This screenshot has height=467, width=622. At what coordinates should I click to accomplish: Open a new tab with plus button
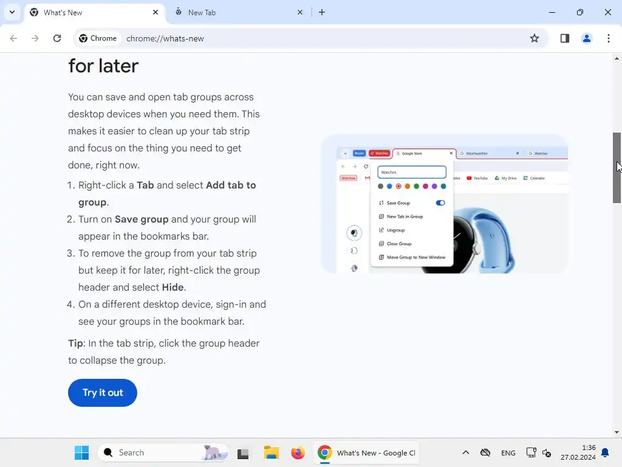(322, 12)
